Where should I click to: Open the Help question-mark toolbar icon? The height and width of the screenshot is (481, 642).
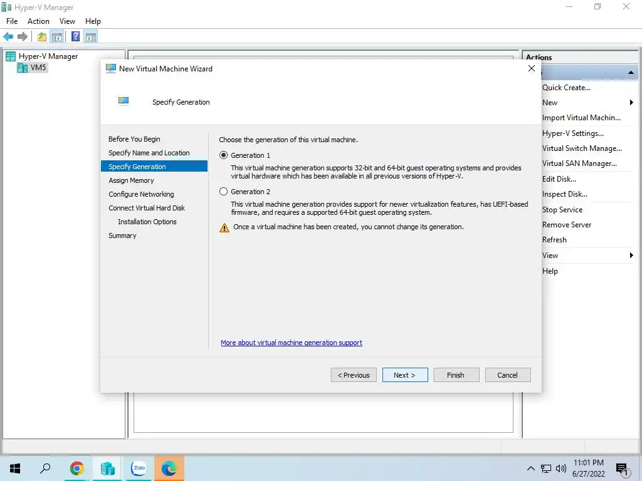75,37
